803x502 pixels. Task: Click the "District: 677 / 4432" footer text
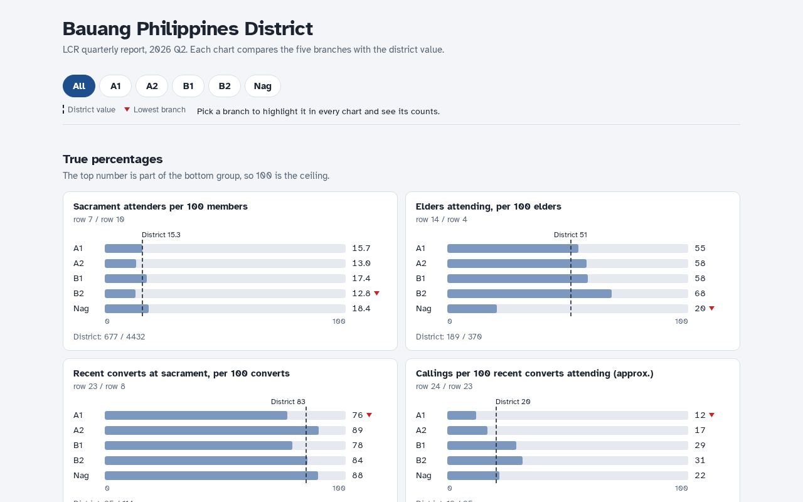click(109, 337)
